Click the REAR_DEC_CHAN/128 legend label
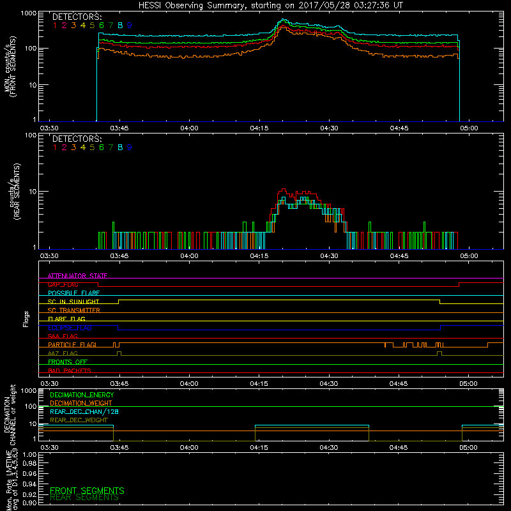Image resolution: width=511 pixels, height=511 pixels. (84, 411)
